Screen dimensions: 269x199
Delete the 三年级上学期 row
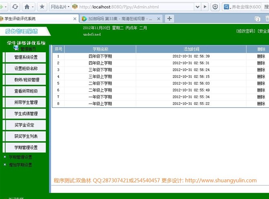(261, 76)
